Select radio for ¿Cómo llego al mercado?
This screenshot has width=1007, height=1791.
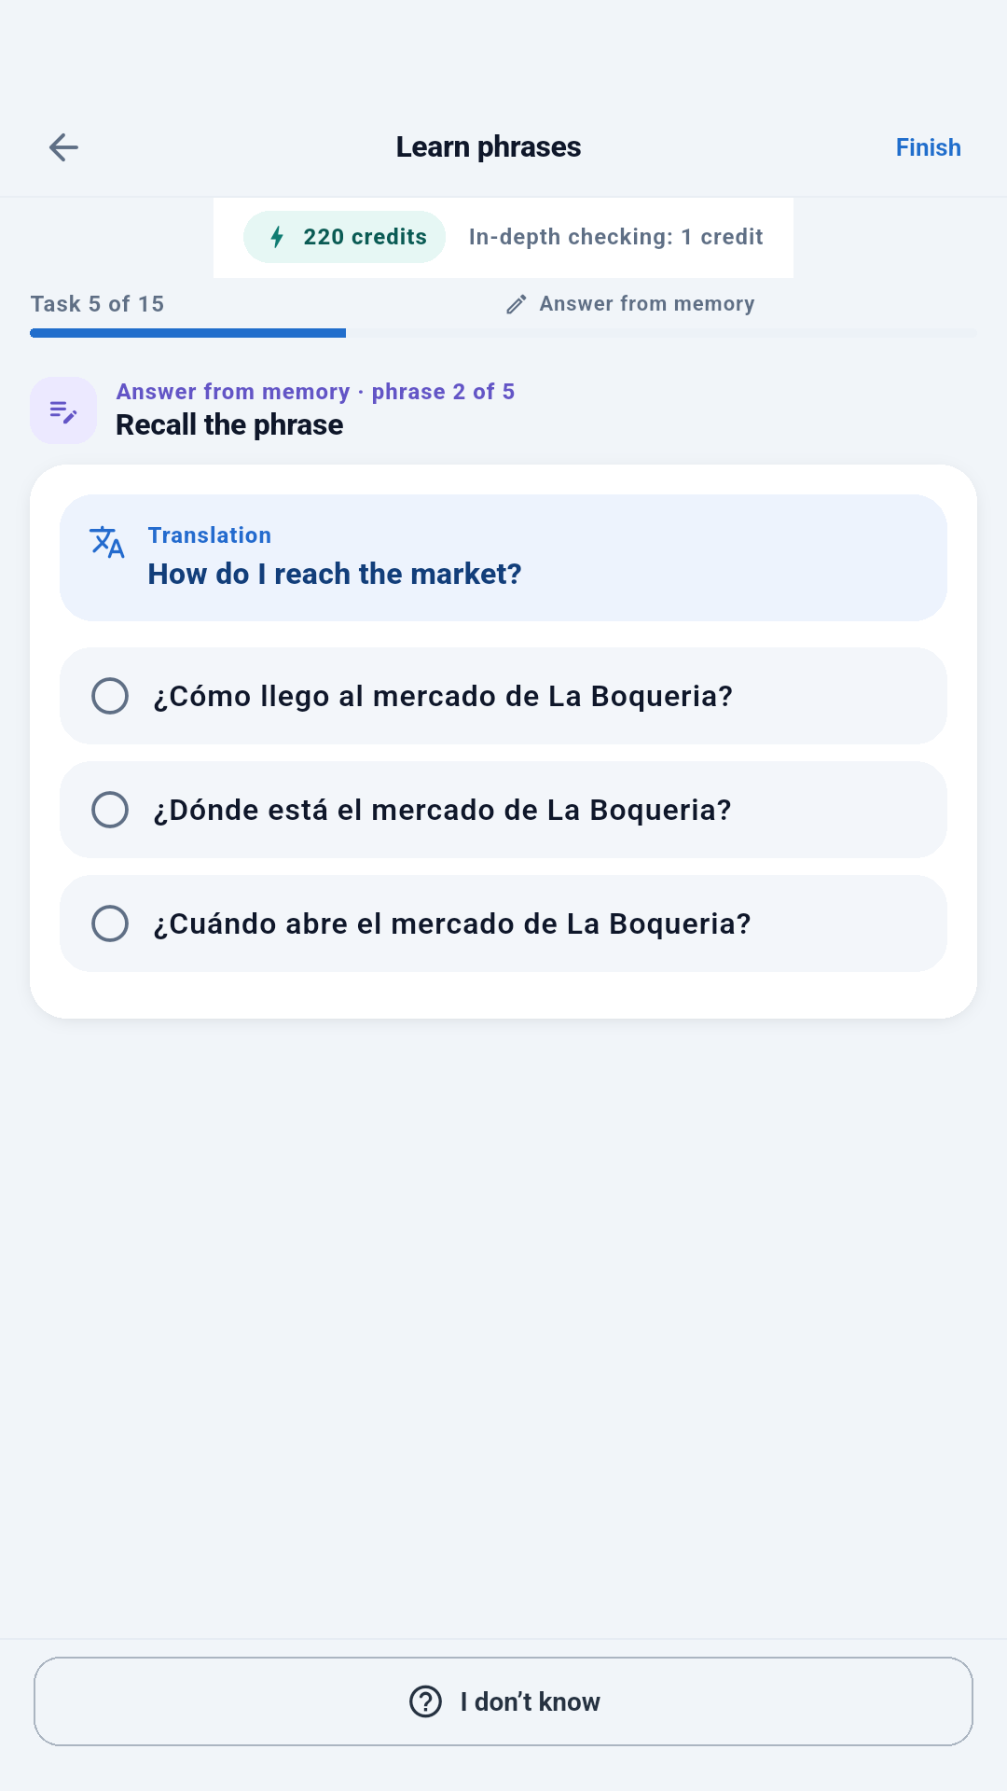[110, 696]
